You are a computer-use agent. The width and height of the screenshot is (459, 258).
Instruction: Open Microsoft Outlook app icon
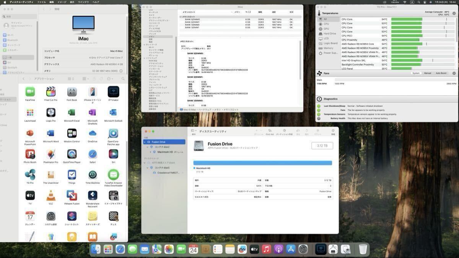(x=113, y=112)
